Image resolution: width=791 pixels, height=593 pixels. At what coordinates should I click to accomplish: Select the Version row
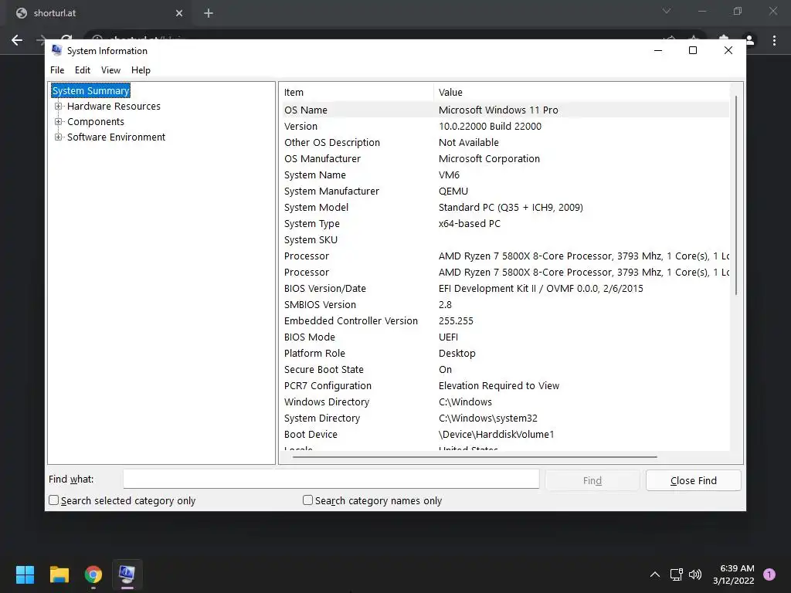(505, 126)
